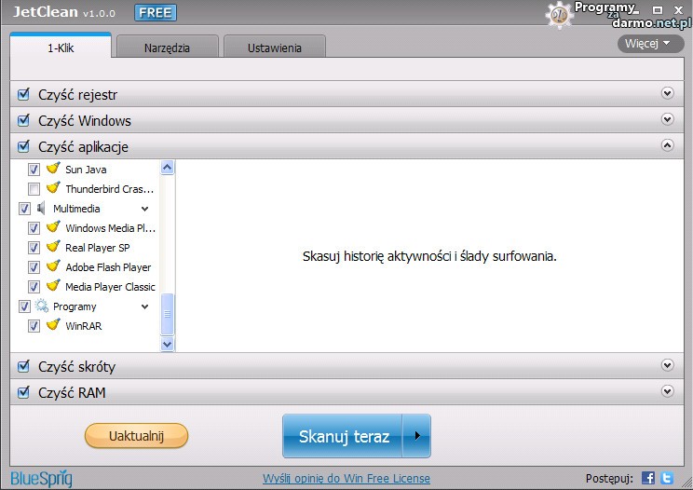Click the Facebook icon next to Postępuj
Screen dimensions: 693x490
point(648,478)
